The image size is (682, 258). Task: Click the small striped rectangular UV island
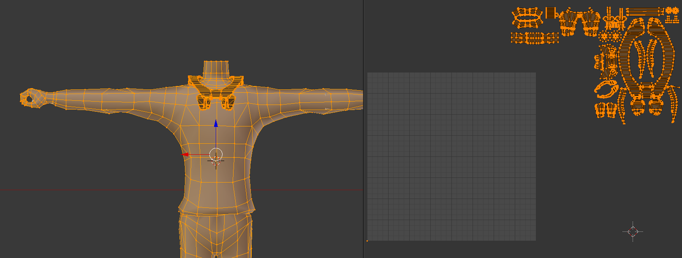[551, 13]
